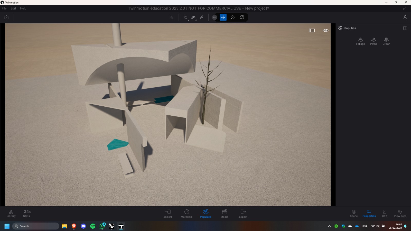Screen dimensions: 411x231
Task: Go to the Home screen icon
Action: pos(6,17)
